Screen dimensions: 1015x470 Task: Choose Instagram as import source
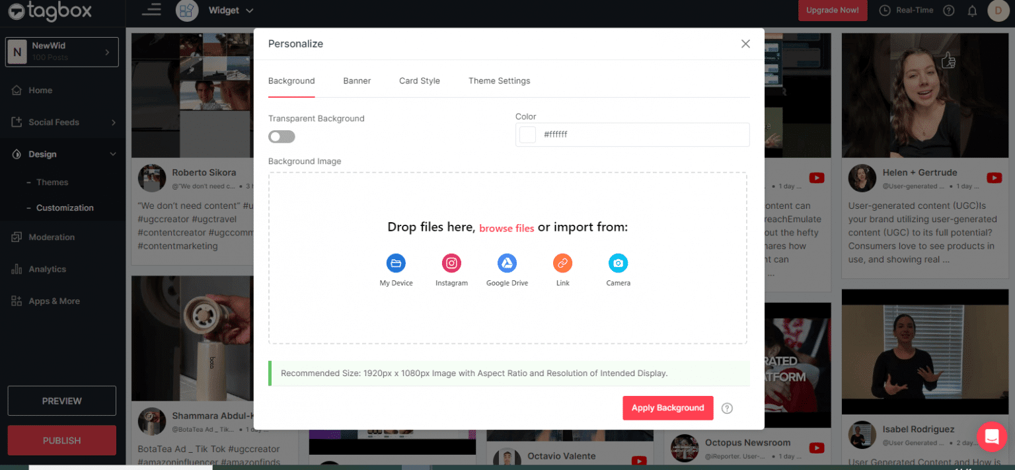(x=451, y=263)
